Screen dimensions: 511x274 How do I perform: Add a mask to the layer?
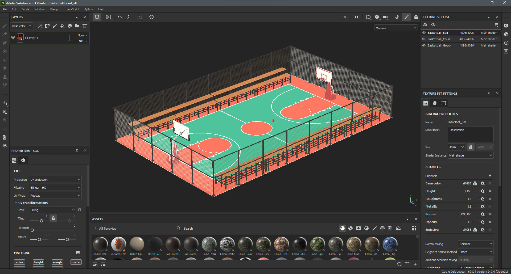[47, 26]
